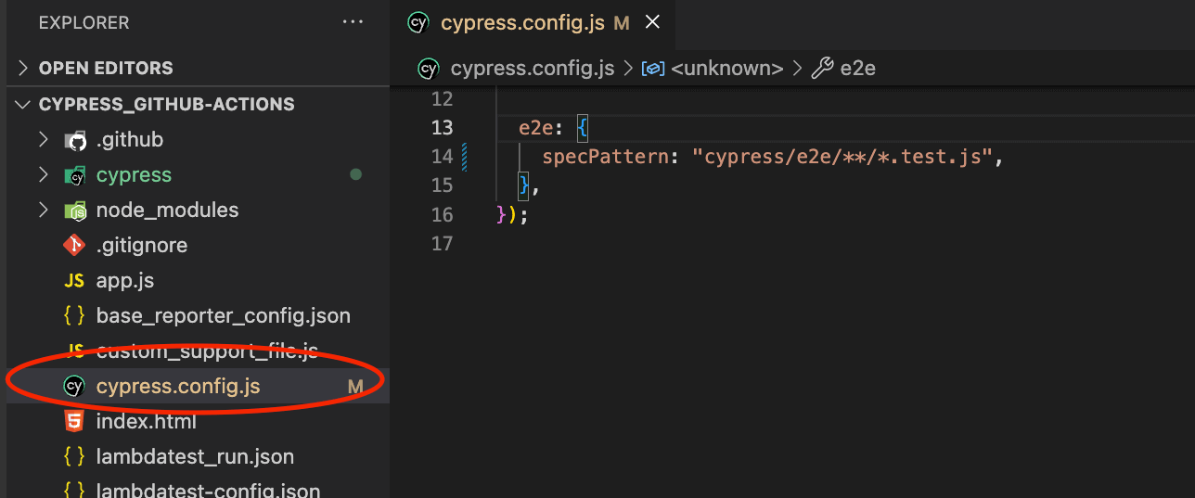This screenshot has width=1195, height=498.
Task: Click the node_modules folder icon
Action: click(x=74, y=211)
